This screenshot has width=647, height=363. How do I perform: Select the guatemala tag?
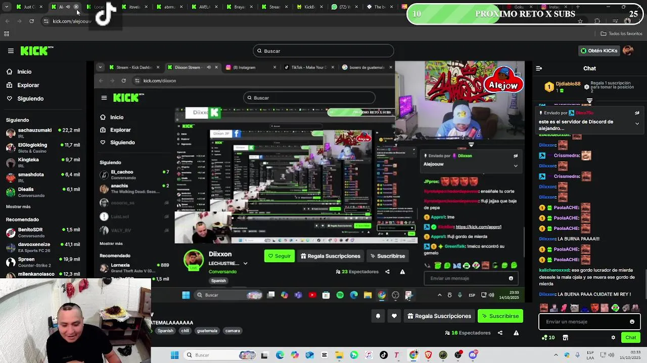[x=207, y=331]
